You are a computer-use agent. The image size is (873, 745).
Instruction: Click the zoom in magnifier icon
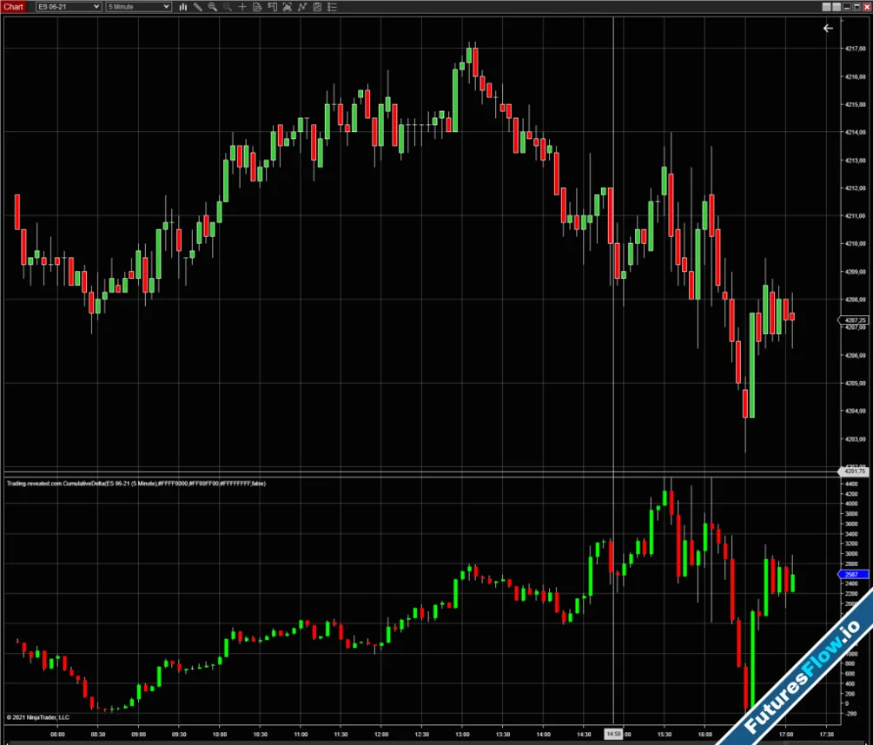click(213, 7)
